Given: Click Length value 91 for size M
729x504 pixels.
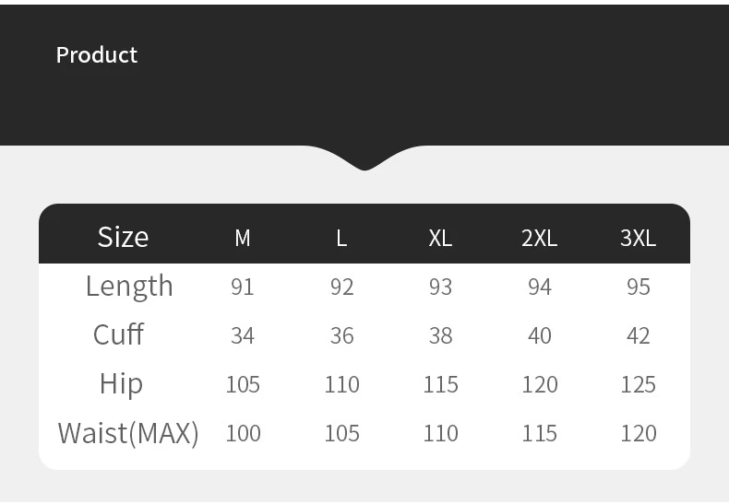Looking at the screenshot, I should pyautogui.click(x=243, y=287).
